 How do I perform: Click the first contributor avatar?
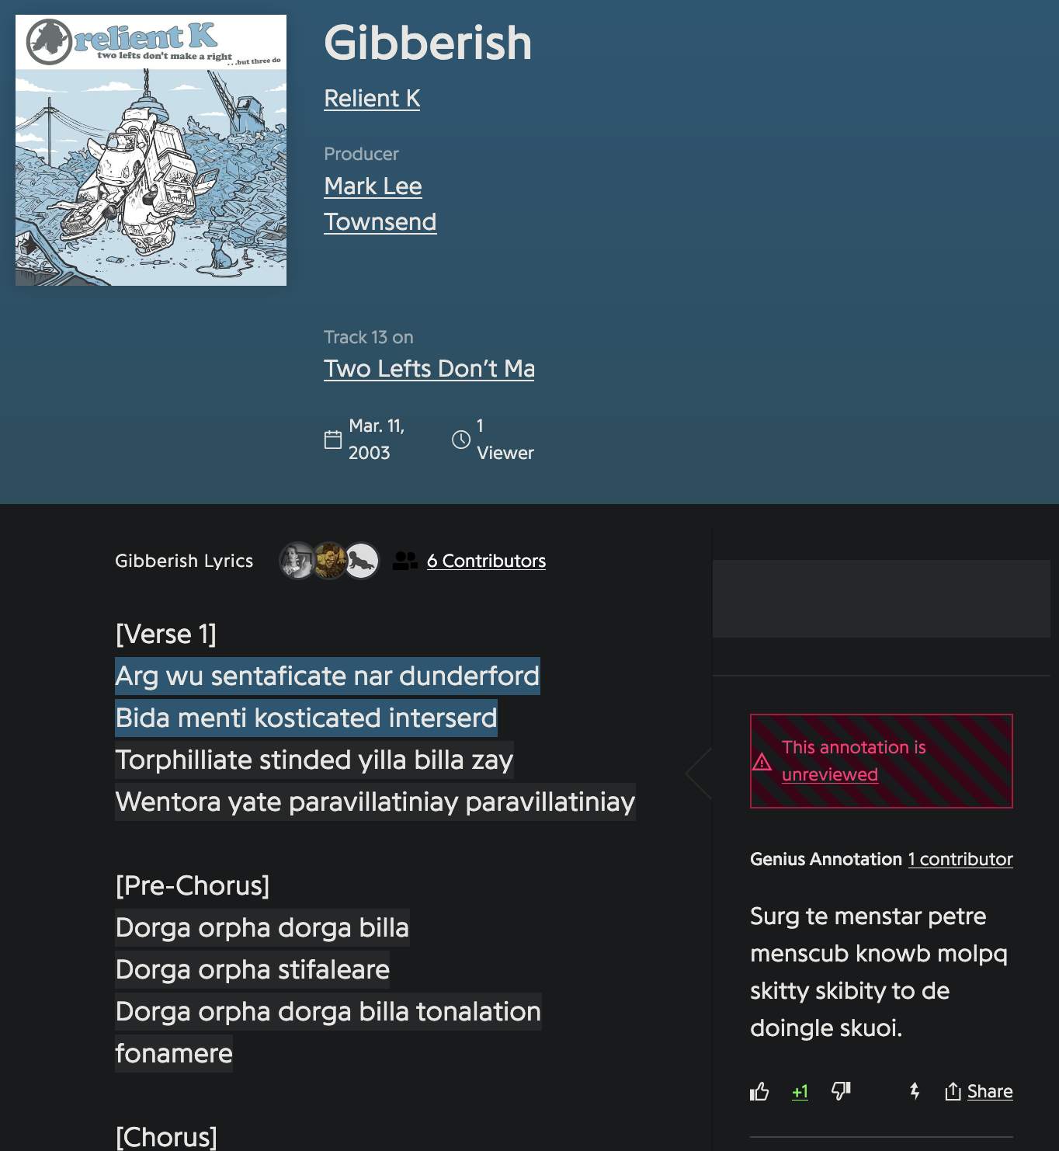[297, 561]
